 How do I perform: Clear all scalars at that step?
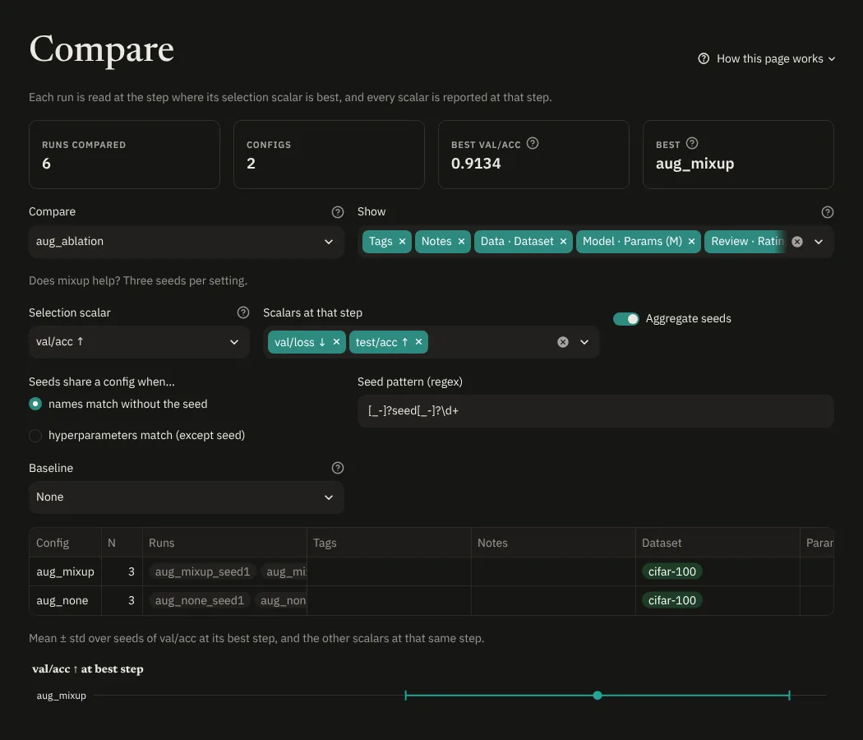click(x=562, y=342)
